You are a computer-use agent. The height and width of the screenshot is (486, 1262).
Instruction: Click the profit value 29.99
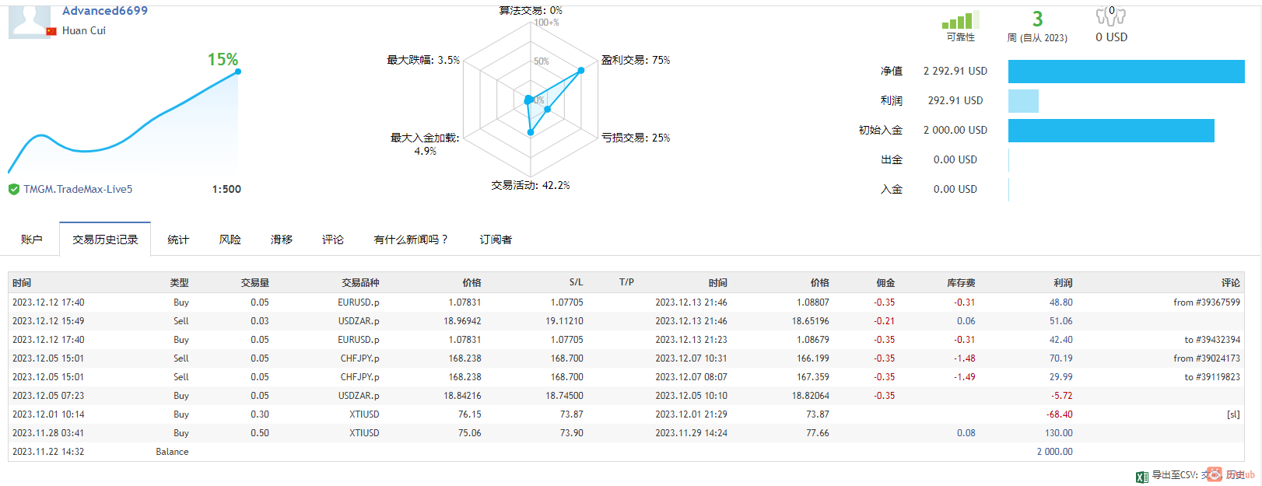pos(1061,377)
